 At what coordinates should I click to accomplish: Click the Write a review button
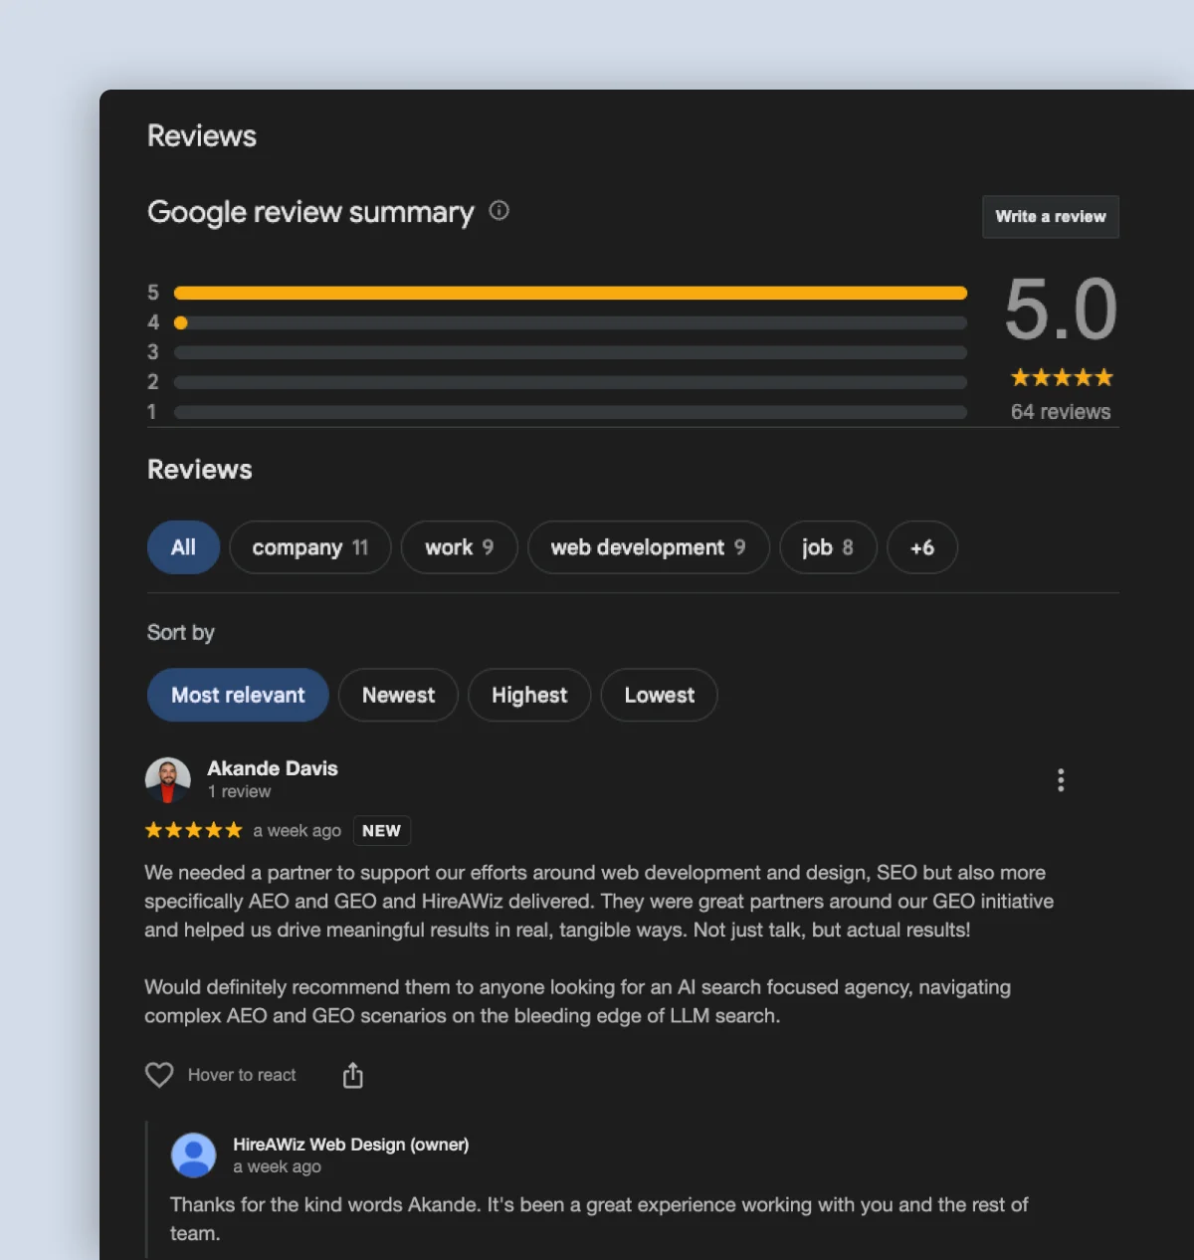1051,217
